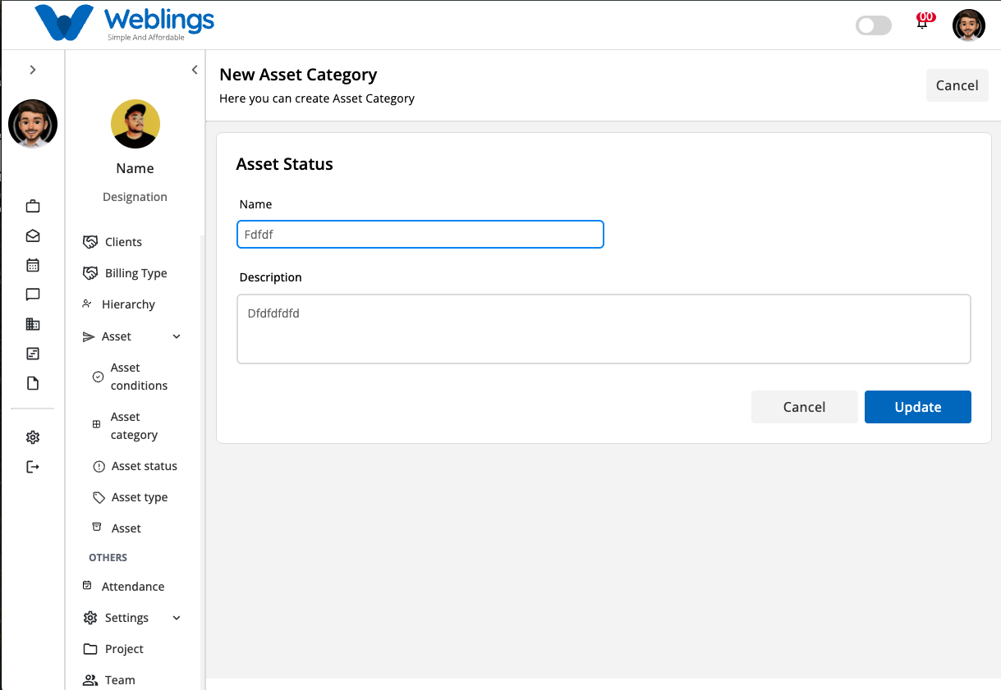Open the gear settings icon in the rail
This screenshot has width=1001, height=690.
33,437
